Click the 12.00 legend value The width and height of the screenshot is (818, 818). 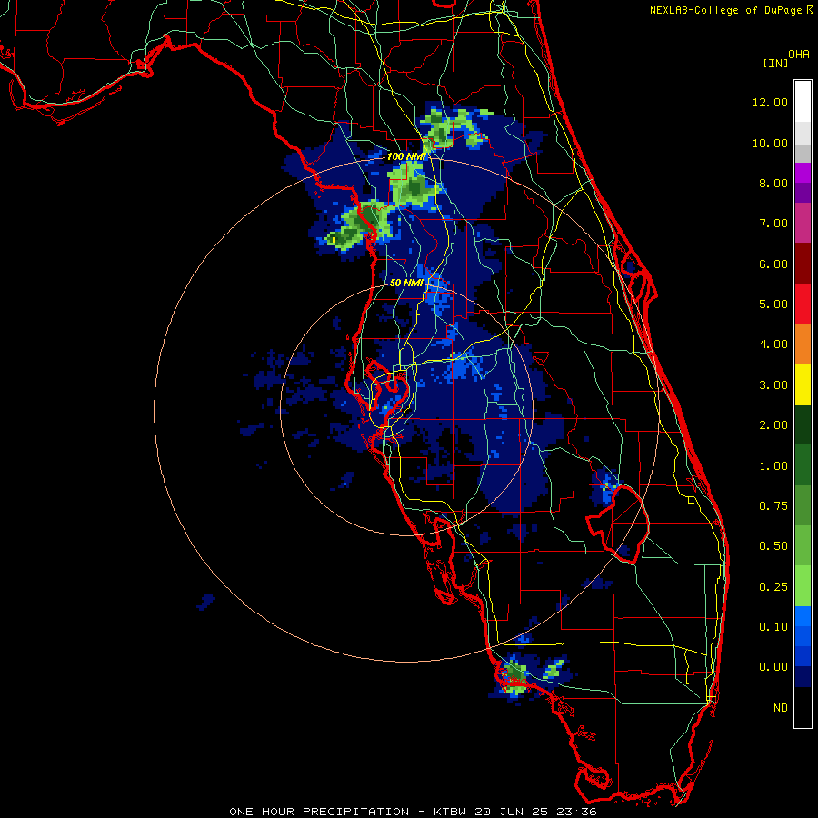click(x=770, y=102)
